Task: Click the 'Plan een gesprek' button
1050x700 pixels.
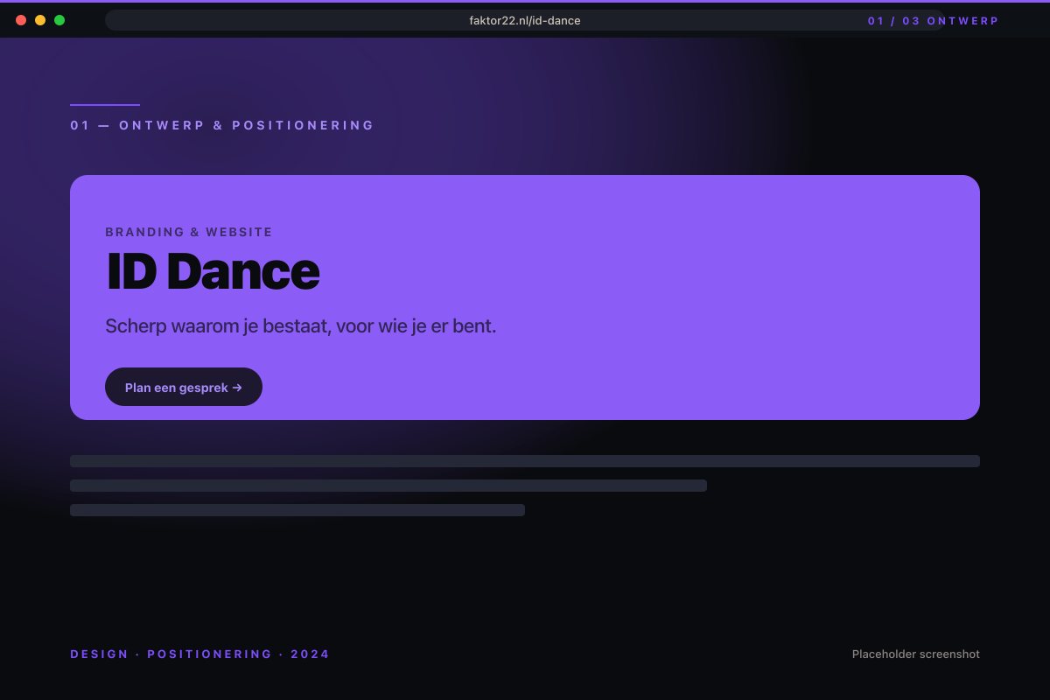Action: coord(184,387)
